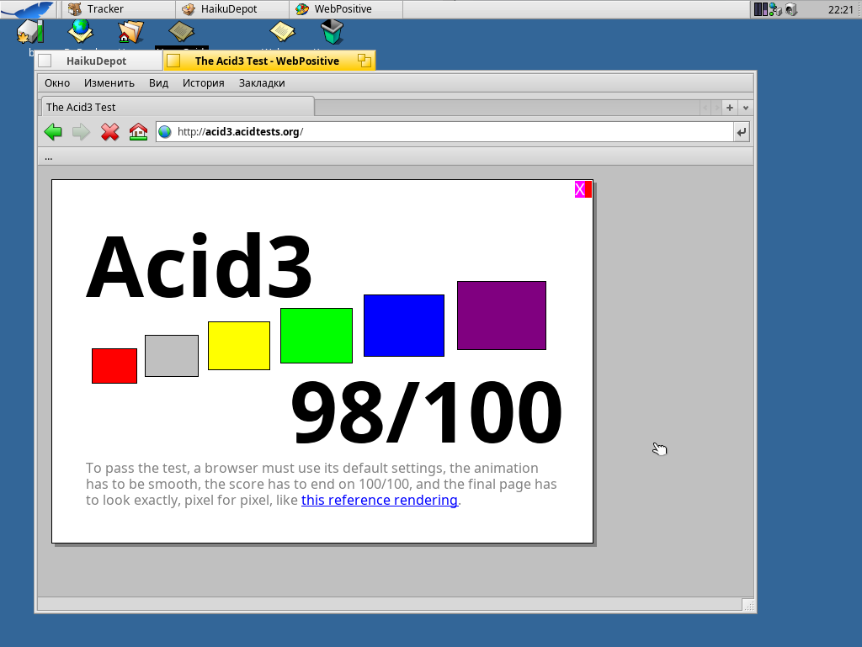
Task: Click the bookmark bar ellipsis item
Action: click(x=48, y=157)
